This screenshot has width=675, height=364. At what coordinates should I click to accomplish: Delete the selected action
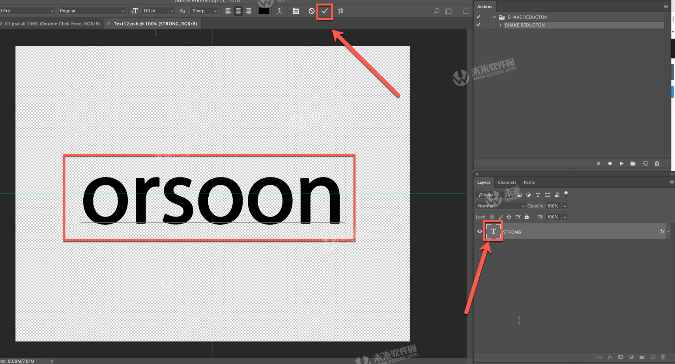point(657,163)
